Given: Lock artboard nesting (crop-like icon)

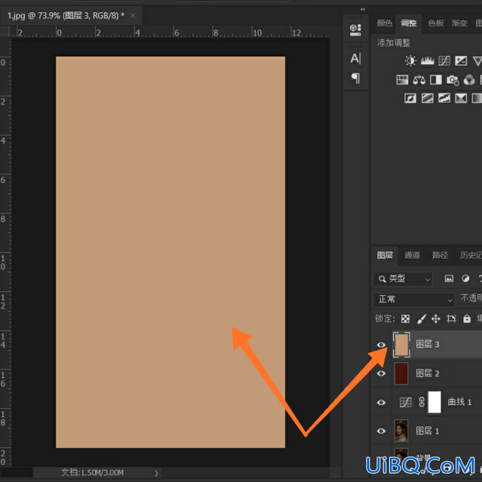Looking at the screenshot, I should tap(451, 319).
